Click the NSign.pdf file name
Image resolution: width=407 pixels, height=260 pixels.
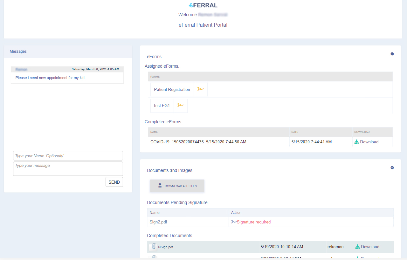[x=166, y=247]
